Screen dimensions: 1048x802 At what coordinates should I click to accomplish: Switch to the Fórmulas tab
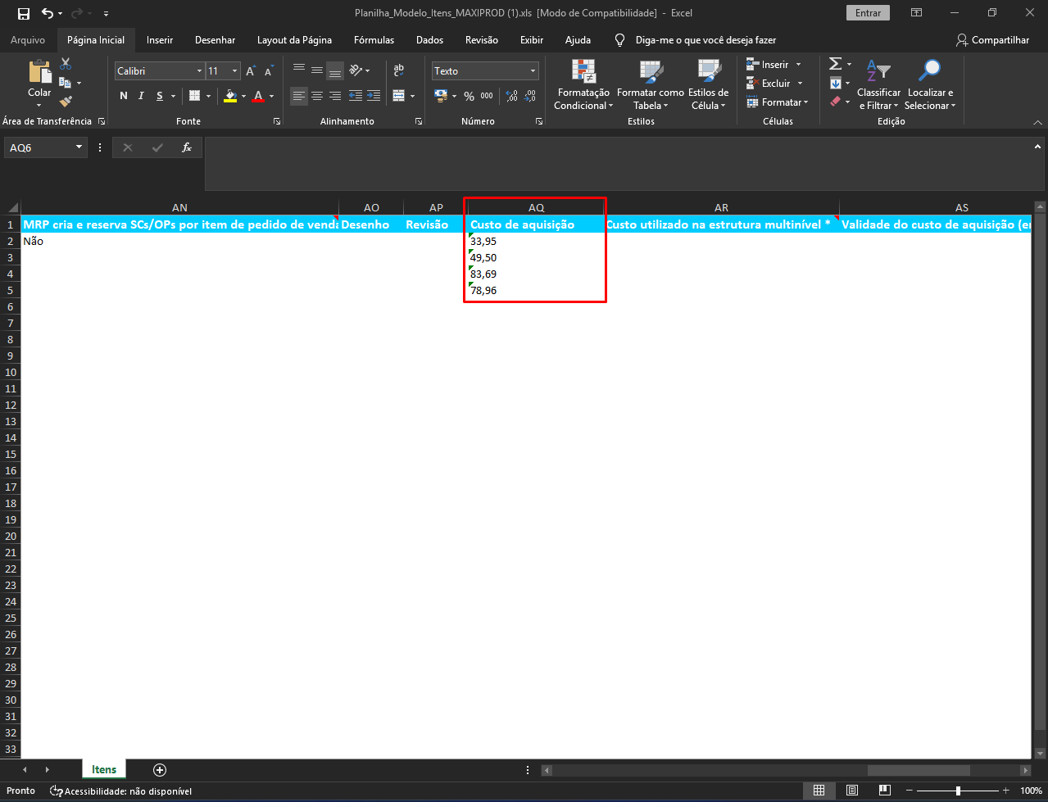coord(374,40)
